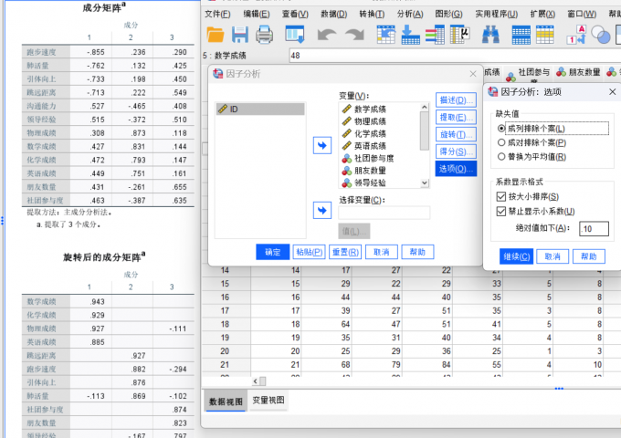Select ID in the left variable list
Screen dimensions: 621x438
pyautogui.click(x=260, y=109)
